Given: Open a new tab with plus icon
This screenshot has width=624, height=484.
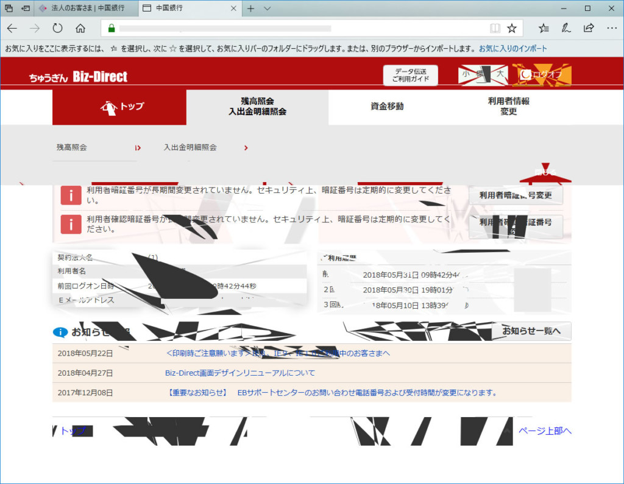Looking at the screenshot, I should pos(250,9).
